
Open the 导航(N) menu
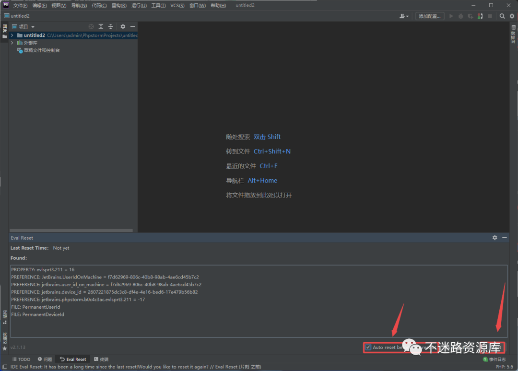tap(79, 5)
